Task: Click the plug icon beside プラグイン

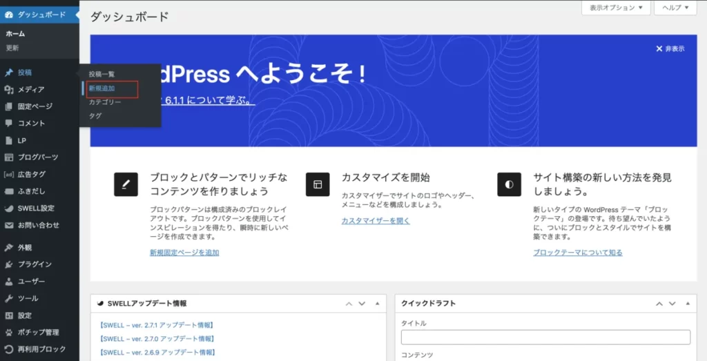Action: pos(8,264)
